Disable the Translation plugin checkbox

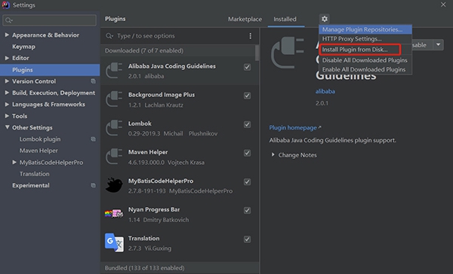coord(247,239)
